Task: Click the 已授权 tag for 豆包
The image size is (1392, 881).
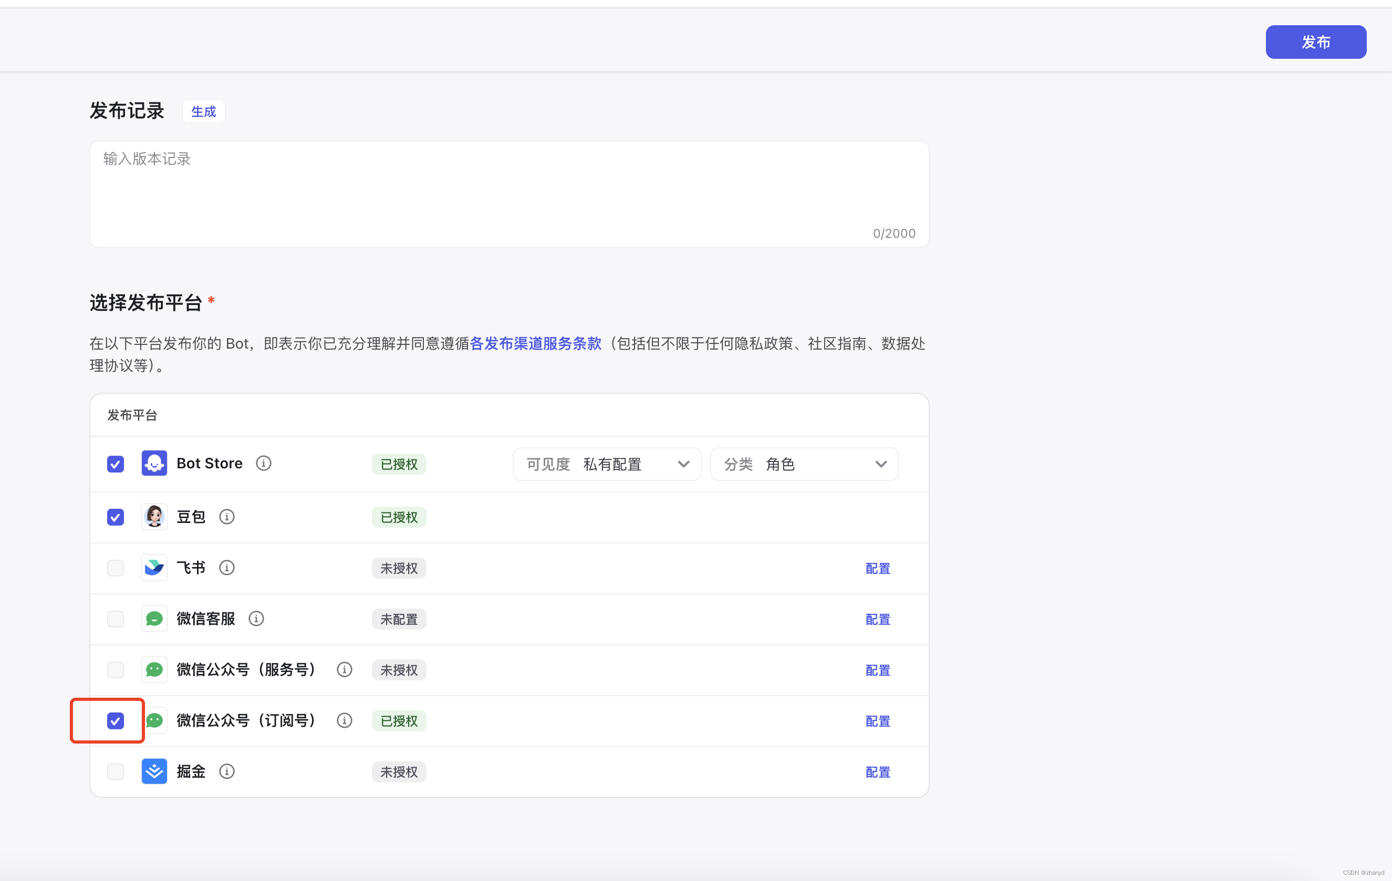Action: (x=399, y=517)
